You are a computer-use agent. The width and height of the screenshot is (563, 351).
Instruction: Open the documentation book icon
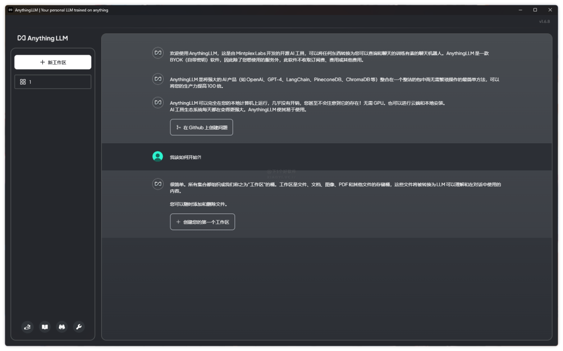point(45,327)
